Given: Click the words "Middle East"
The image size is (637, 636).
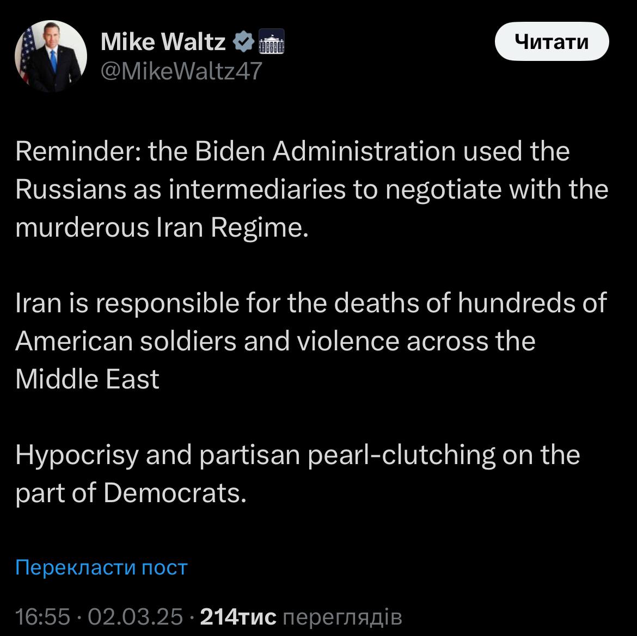Looking at the screenshot, I should coord(87,379).
